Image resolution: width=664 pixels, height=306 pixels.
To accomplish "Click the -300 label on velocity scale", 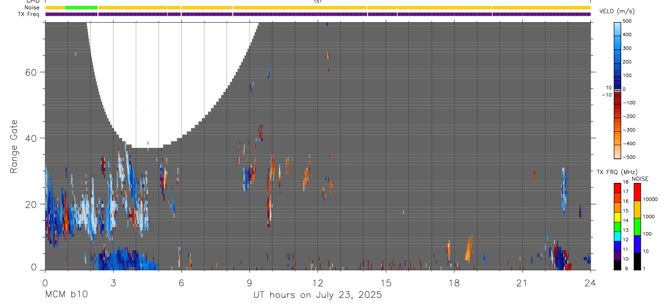I will pos(630,130).
